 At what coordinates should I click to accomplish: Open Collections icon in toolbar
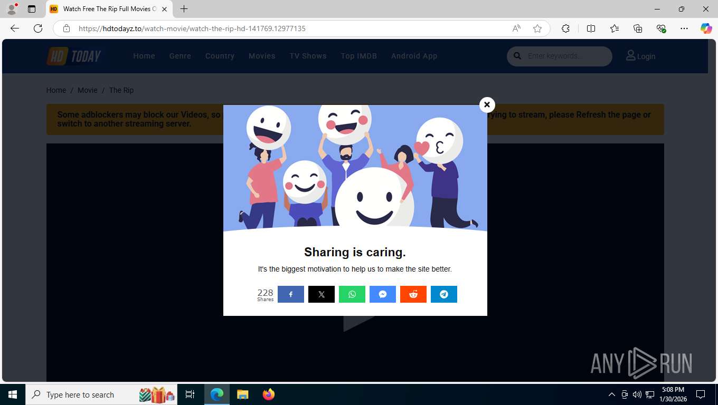pyautogui.click(x=638, y=28)
